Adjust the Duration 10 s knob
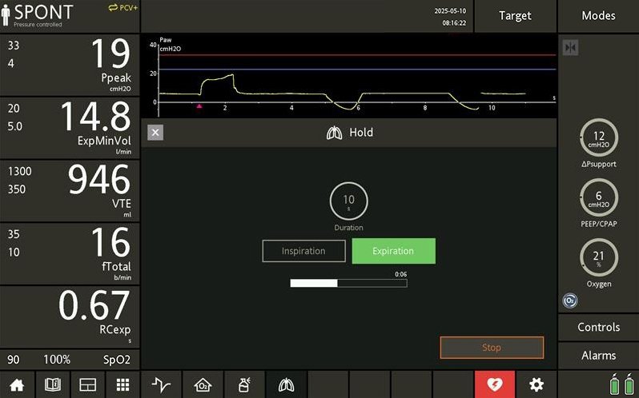The image size is (639, 398). tap(348, 201)
